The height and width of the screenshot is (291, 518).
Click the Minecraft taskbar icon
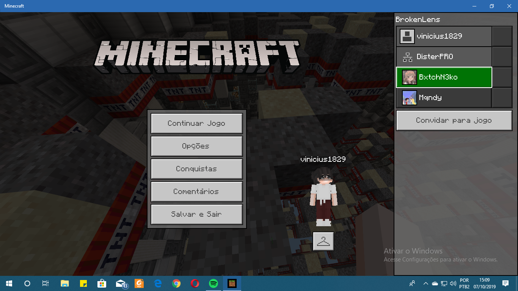[232, 283]
